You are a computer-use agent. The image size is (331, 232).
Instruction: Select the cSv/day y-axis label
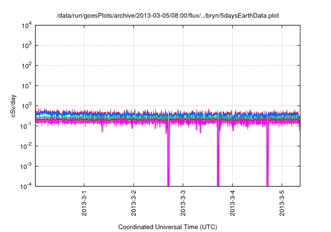click(13, 106)
